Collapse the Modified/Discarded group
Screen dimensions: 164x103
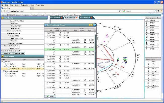[x=2, y=71]
